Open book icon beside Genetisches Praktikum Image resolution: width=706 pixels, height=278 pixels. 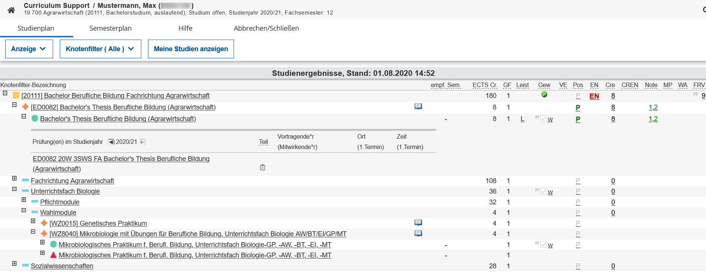[418, 223]
